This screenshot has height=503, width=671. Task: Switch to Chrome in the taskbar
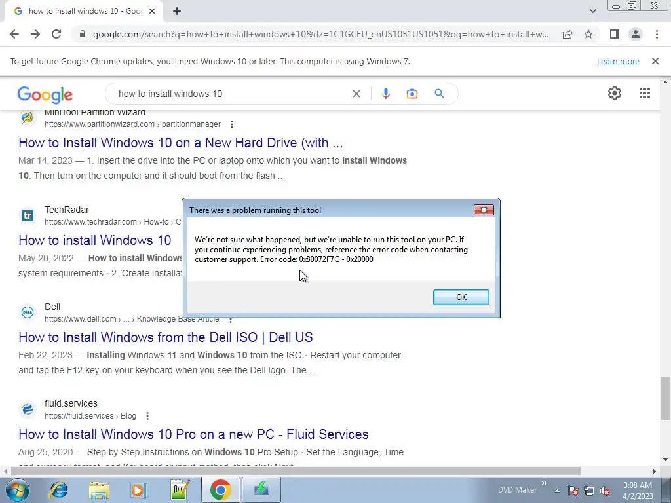[220, 490]
